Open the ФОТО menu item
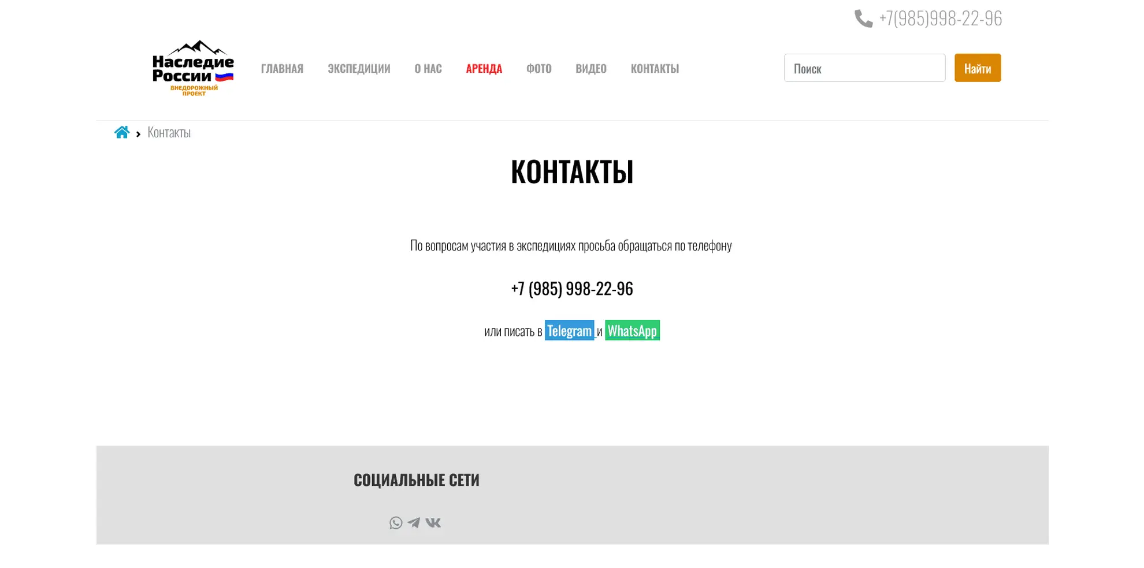 tap(539, 68)
